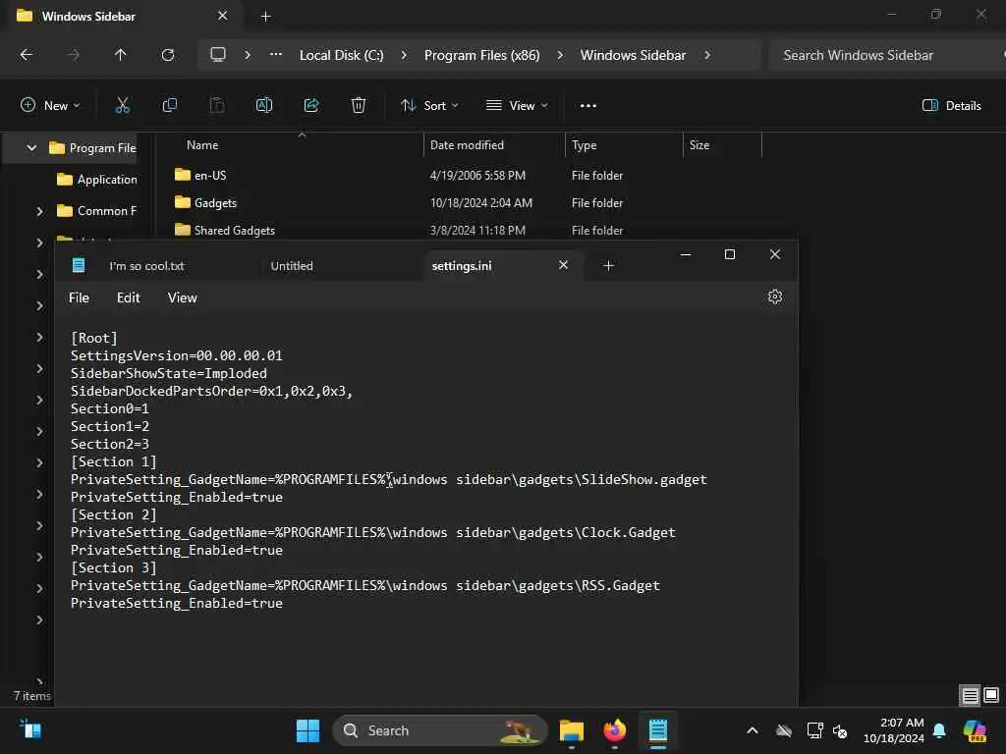This screenshot has height=754, width=1006.
Task: Click the Notepad taskbar icon
Action: coord(658,730)
